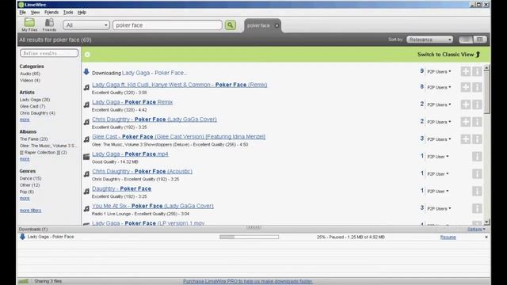Open View menu
The width and height of the screenshot is (507, 285).
[x=35, y=13]
